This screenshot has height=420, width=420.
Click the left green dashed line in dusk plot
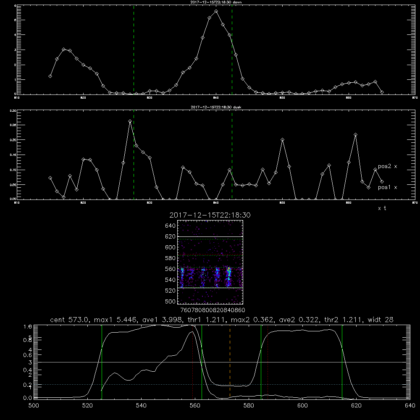pyautogui.click(x=134, y=155)
